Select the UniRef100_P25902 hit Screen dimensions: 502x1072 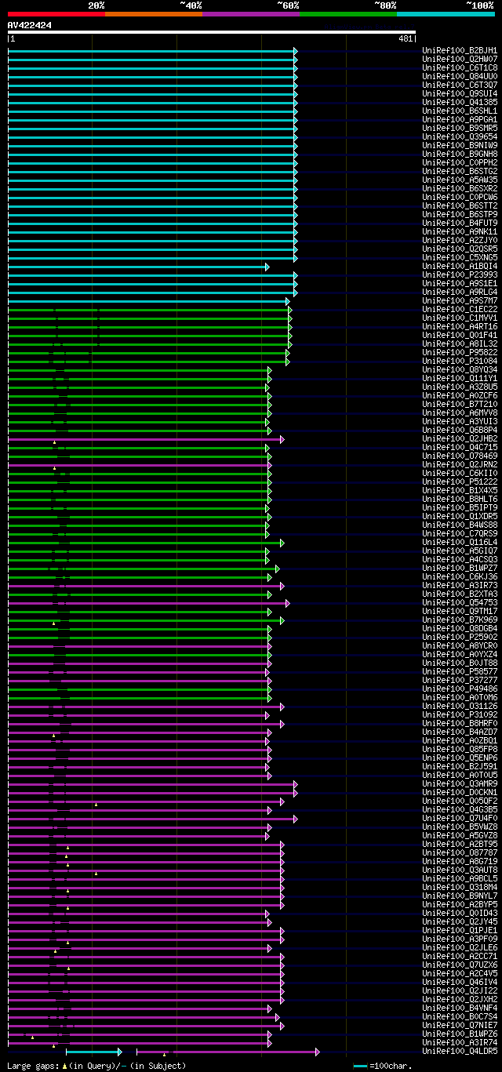click(x=460, y=637)
